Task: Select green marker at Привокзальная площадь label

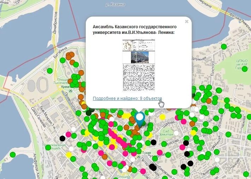Action: point(48,147)
